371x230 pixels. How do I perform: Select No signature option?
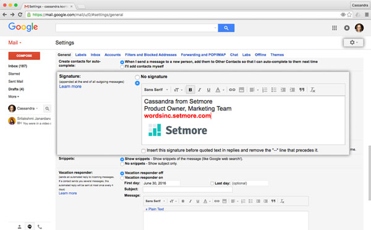137,77
